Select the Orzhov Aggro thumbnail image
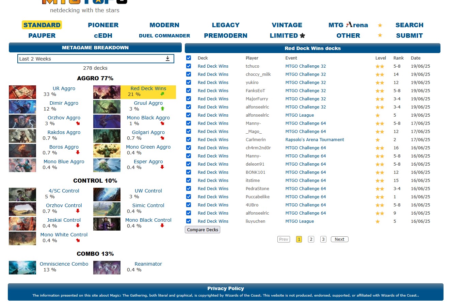467x302 pixels. 22,121
